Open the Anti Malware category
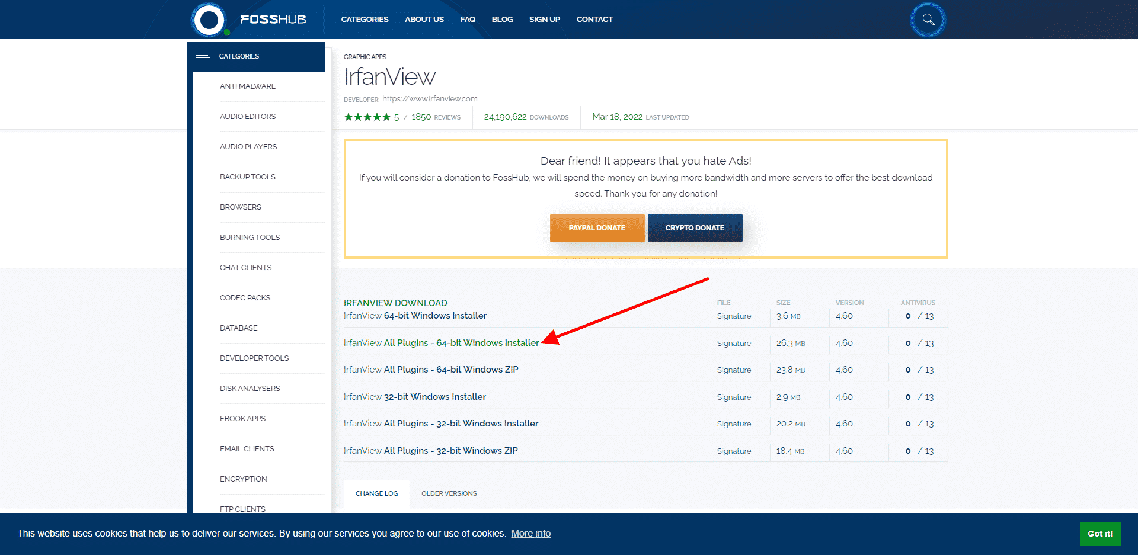1138x555 pixels. [248, 86]
